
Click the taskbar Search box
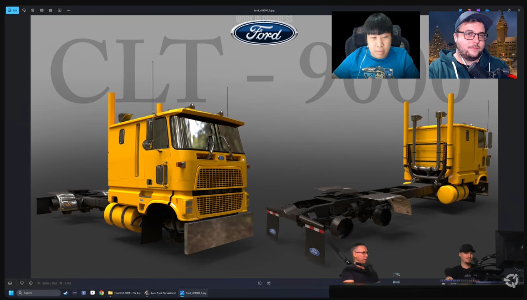point(38,293)
